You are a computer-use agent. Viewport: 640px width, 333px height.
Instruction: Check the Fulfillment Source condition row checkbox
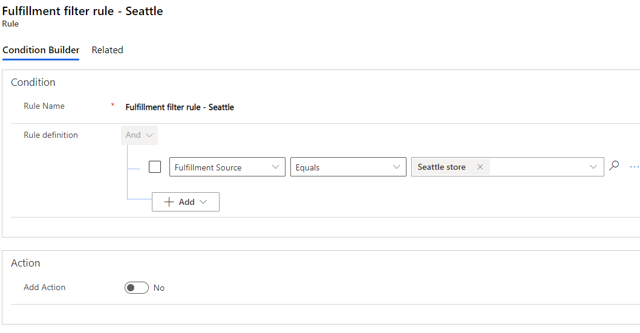(x=155, y=167)
